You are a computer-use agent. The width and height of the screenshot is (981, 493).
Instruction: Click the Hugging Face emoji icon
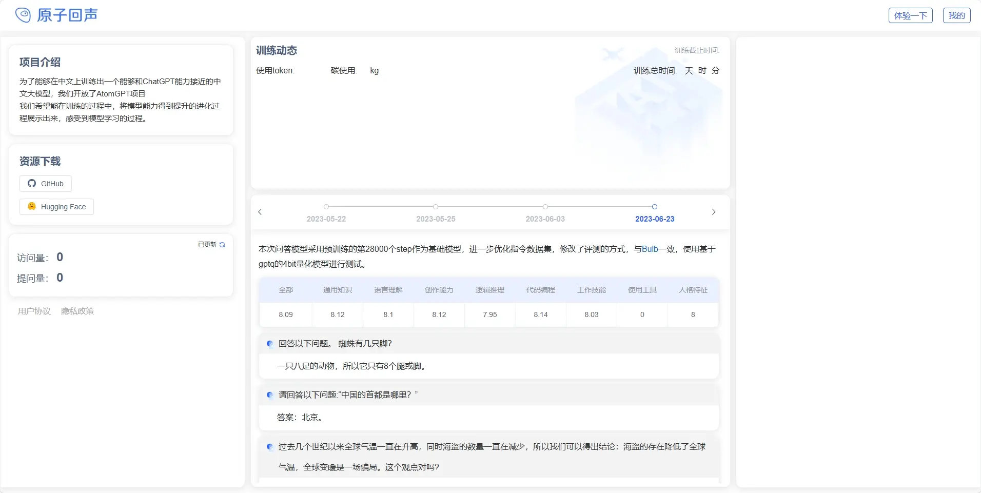coord(31,206)
